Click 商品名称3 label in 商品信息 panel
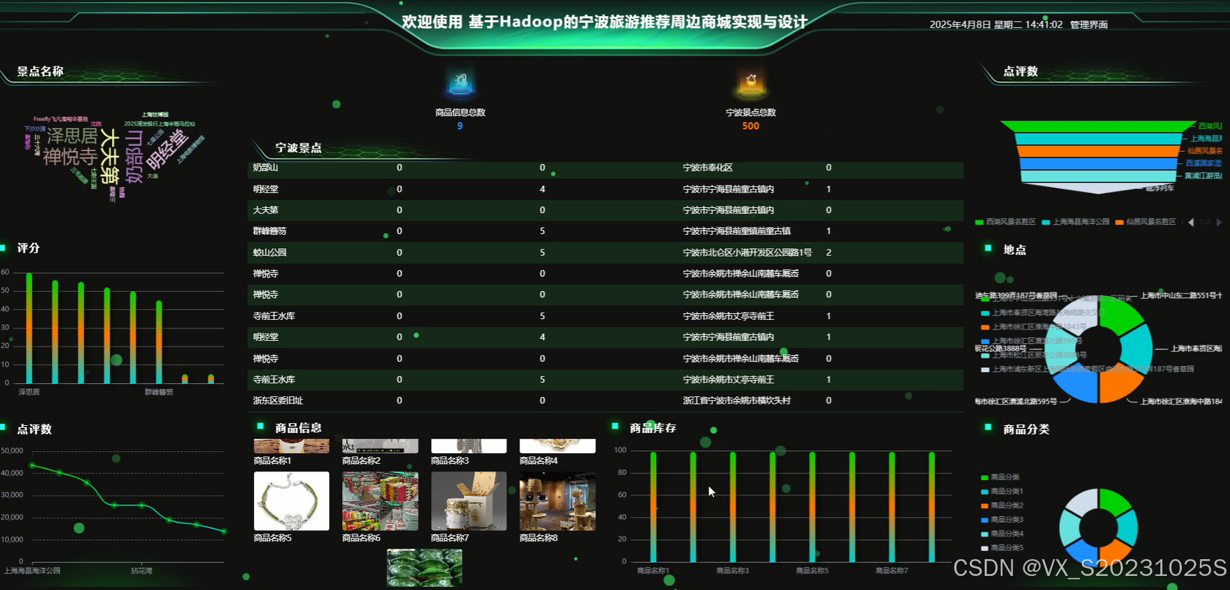Viewport: 1230px width, 590px height. click(450, 461)
